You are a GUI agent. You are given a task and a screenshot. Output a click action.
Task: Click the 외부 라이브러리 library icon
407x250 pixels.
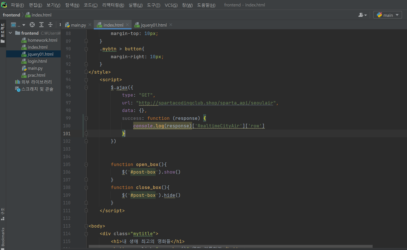[x=17, y=82]
